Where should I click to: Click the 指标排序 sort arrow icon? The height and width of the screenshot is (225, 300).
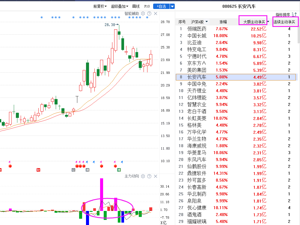[294, 15]
